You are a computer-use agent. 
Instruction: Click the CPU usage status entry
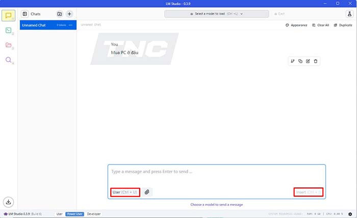tap(335, 214)
